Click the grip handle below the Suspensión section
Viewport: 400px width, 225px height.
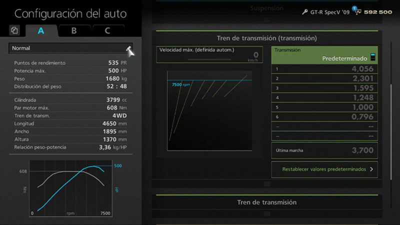click(x=266, y=20)
